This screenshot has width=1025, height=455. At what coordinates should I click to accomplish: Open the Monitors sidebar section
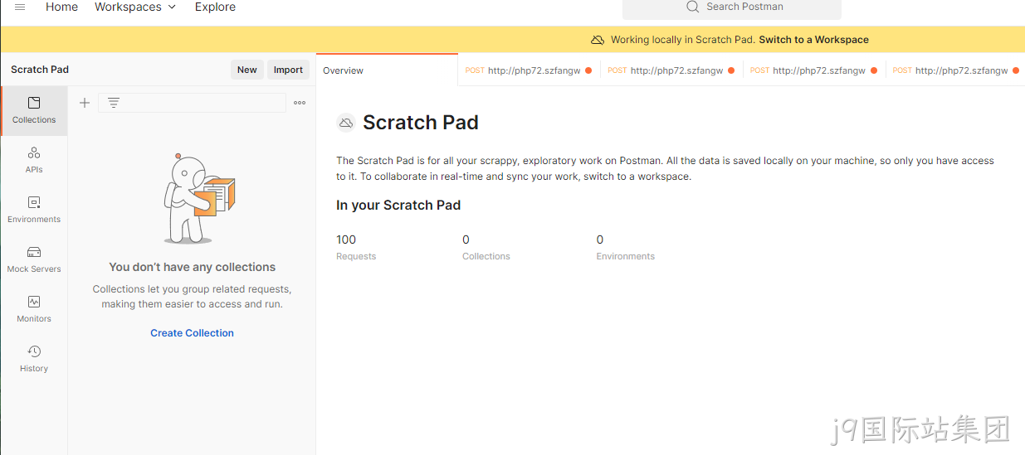coord(34,309)
